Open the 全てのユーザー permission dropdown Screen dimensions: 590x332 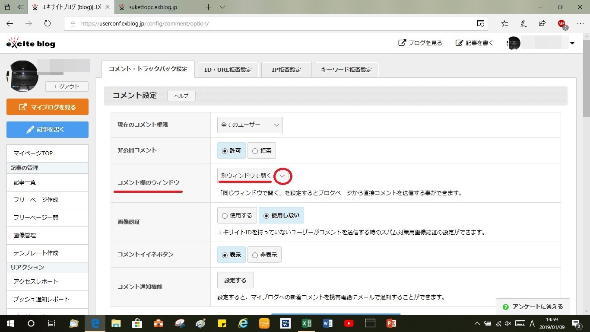pos(250,125)
